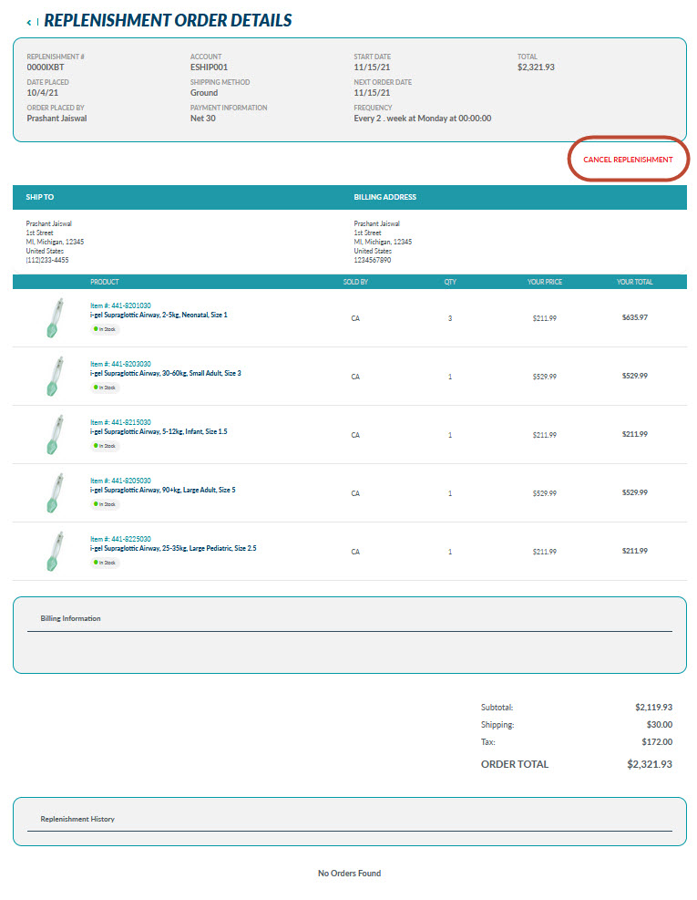Open the Neonatal Size 1 airway product image
Screen dimensions: 697x900
click(53, 318)
